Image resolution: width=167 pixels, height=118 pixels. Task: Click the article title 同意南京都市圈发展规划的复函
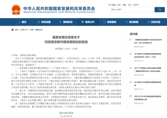[66, 42]
